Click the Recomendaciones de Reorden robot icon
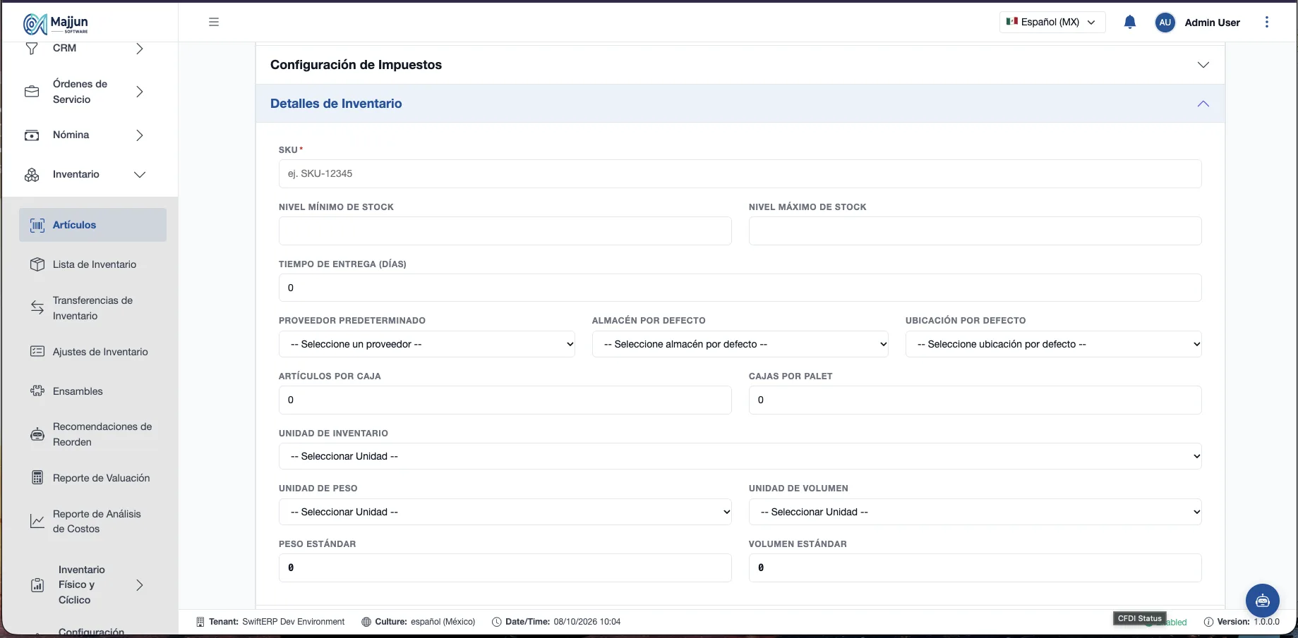The height and width of the screenshot is (638, 1298). (x=37, y=434)
